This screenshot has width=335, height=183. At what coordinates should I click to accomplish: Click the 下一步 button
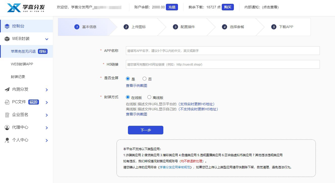[145, 130]
